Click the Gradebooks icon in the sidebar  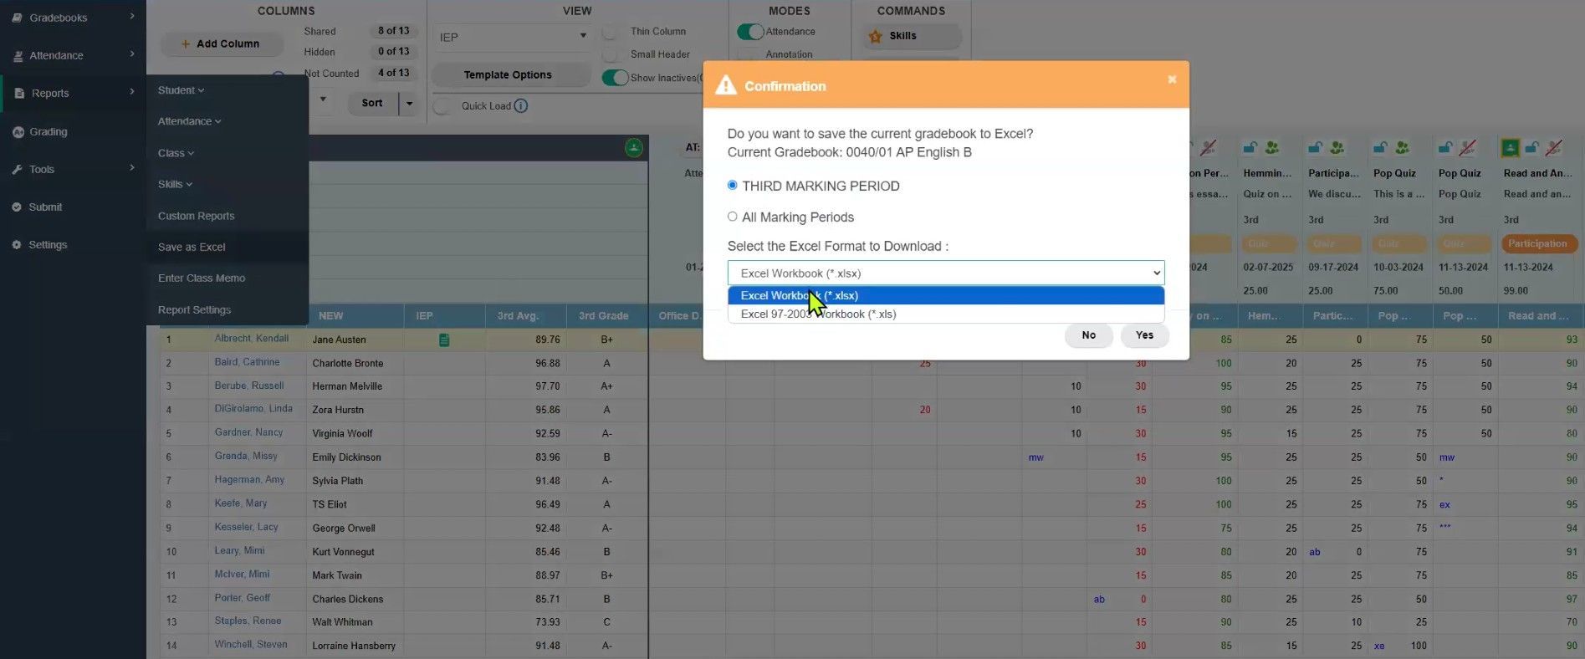click(17, 18)
